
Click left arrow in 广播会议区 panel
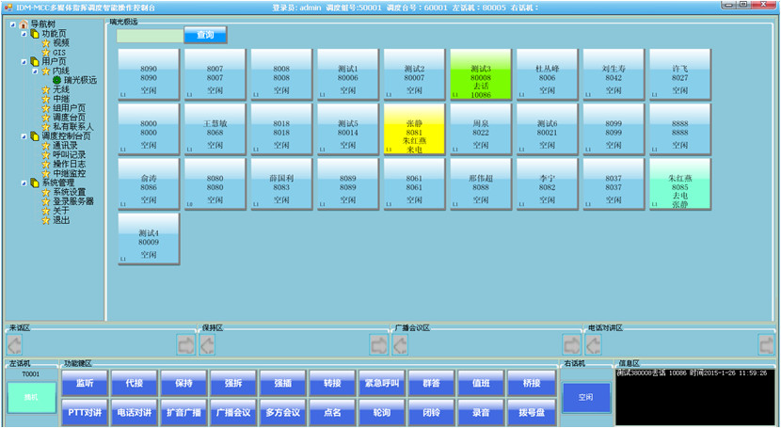pos(400,345)
